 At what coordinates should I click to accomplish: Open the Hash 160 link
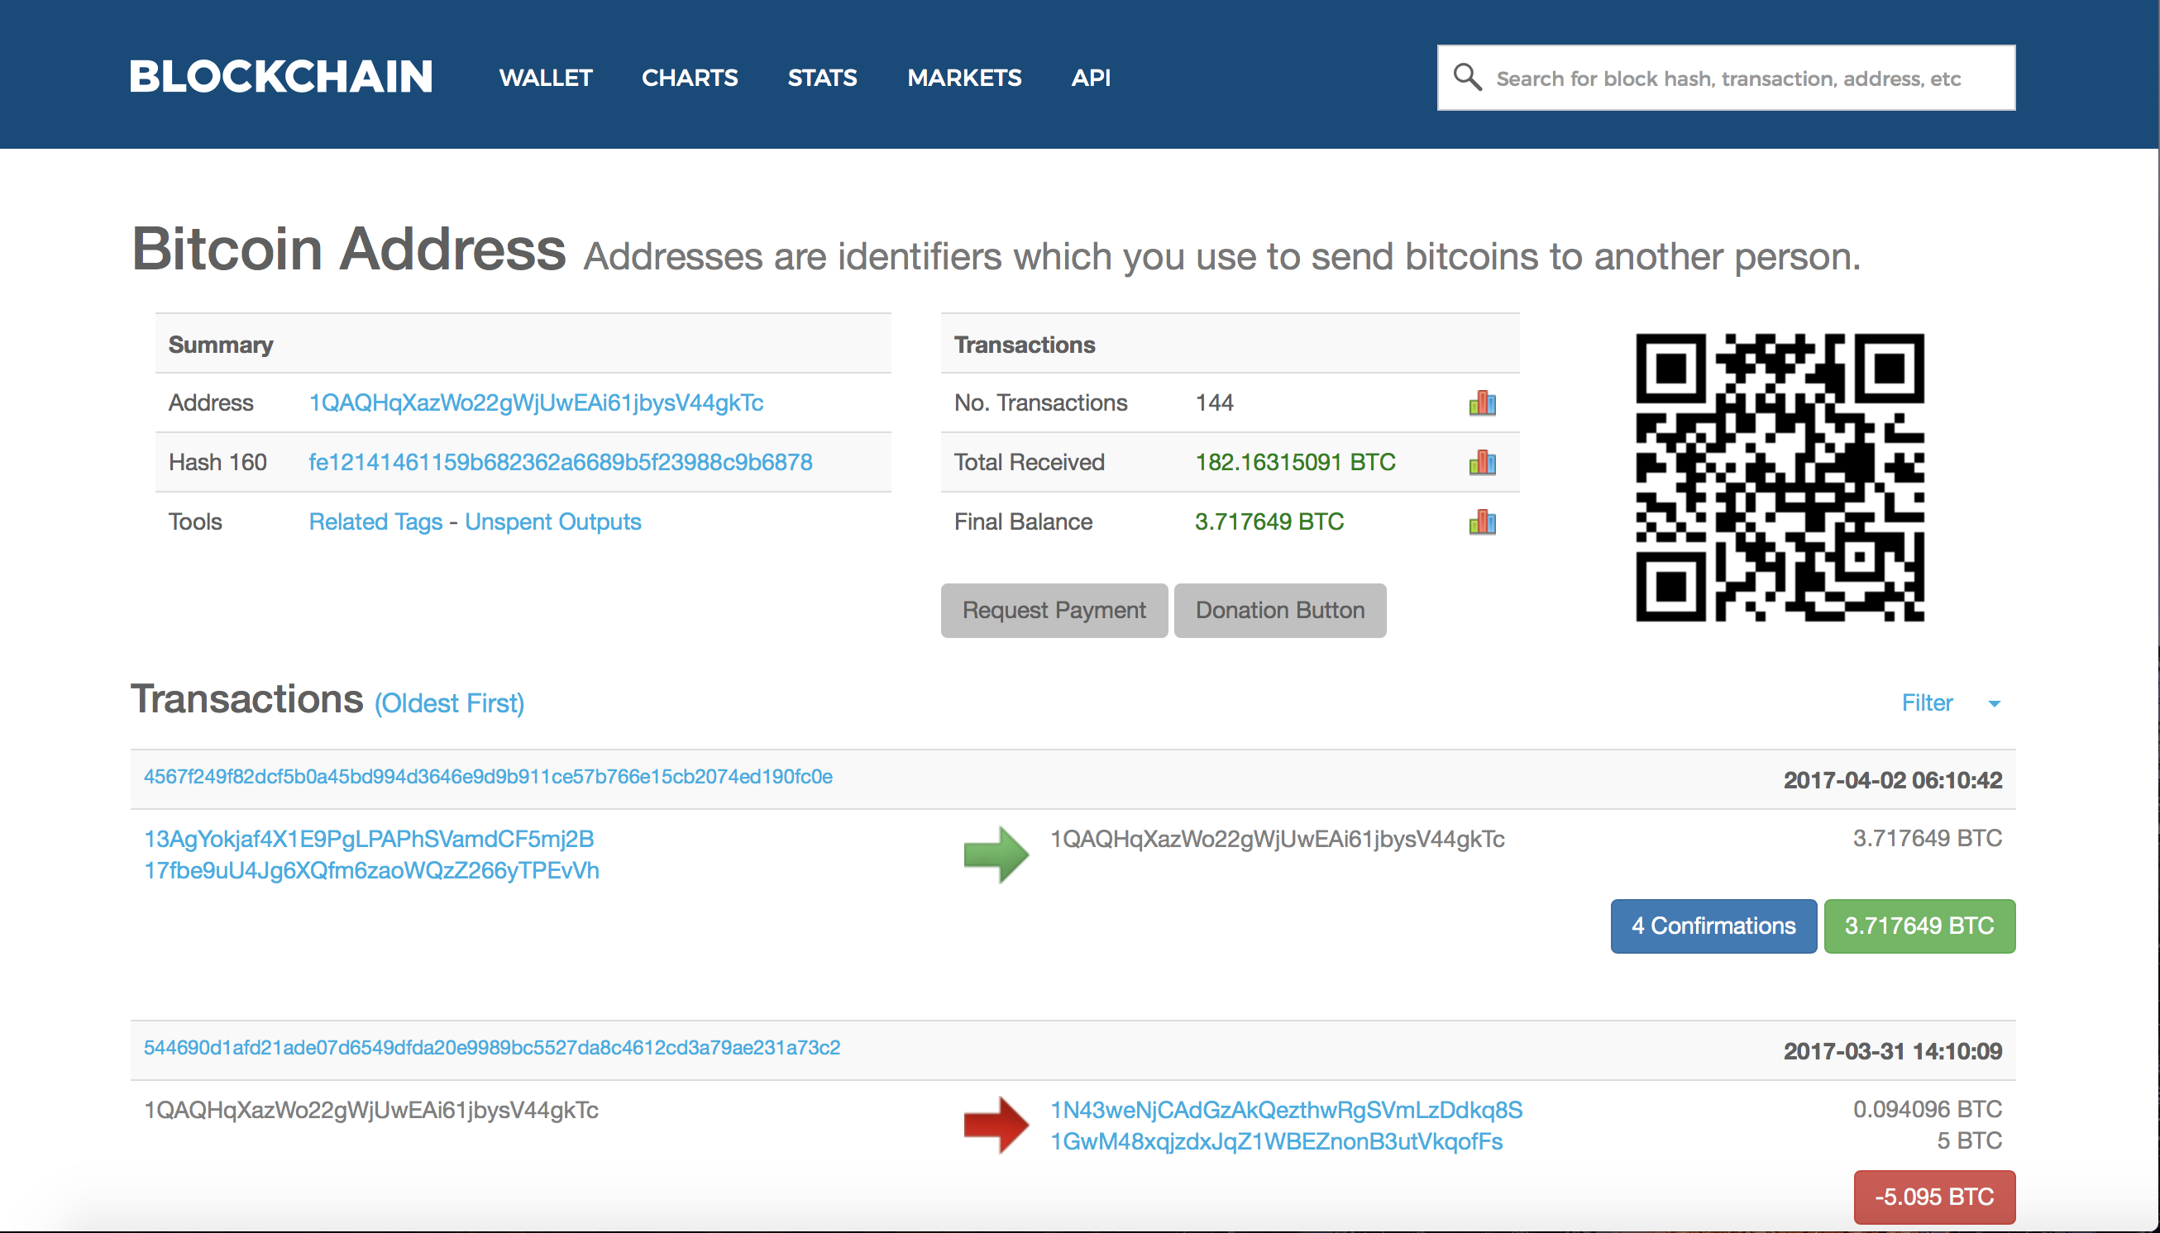(x=560, y=463)
